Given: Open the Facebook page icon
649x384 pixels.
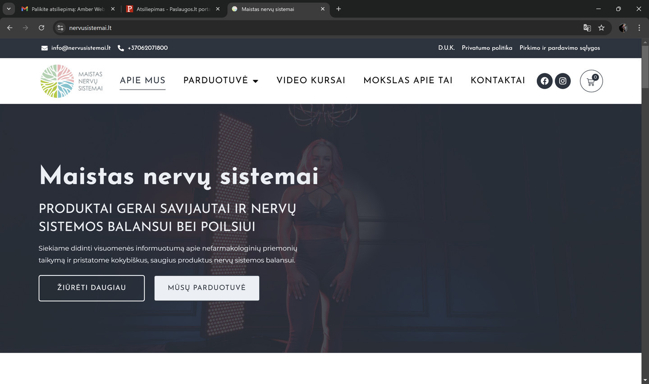Looking at the screenshot, I should 544,81.
